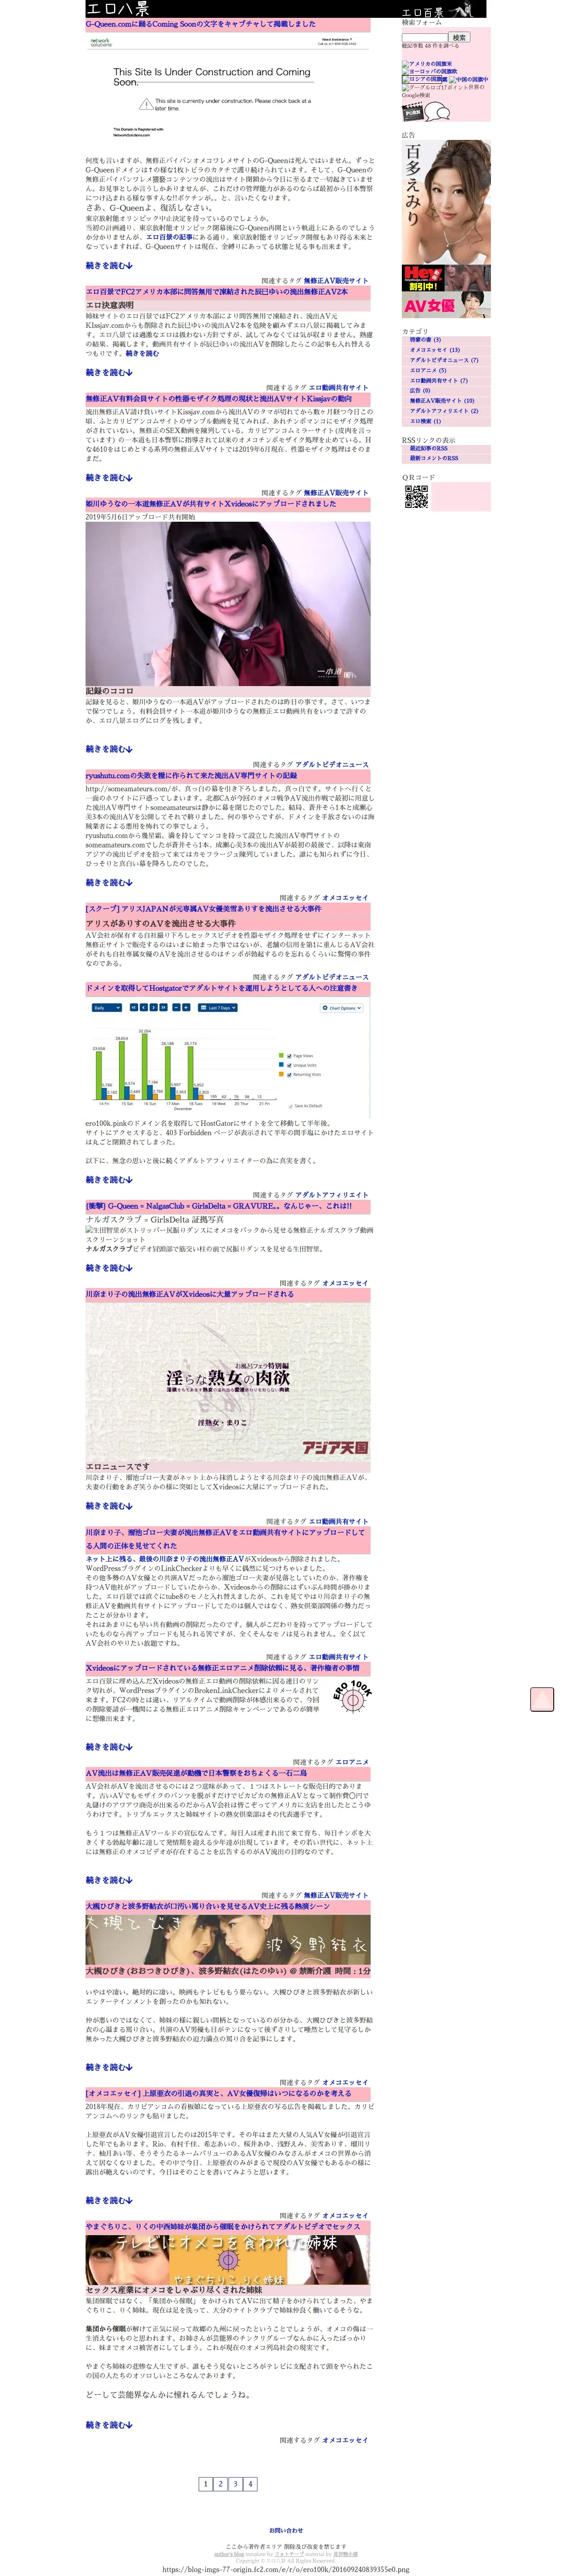
Task: Click the お問い合わせ contact link in the footer
Action: coord(285,2530)
